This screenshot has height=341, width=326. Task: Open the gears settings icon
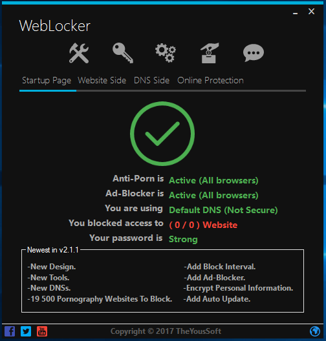[166, 53]
